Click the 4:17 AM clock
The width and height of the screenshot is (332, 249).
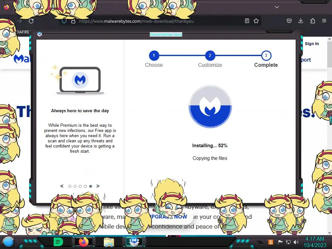pos(315,239)
